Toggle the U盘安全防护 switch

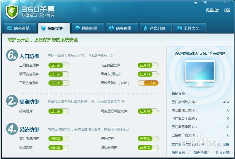148,65
